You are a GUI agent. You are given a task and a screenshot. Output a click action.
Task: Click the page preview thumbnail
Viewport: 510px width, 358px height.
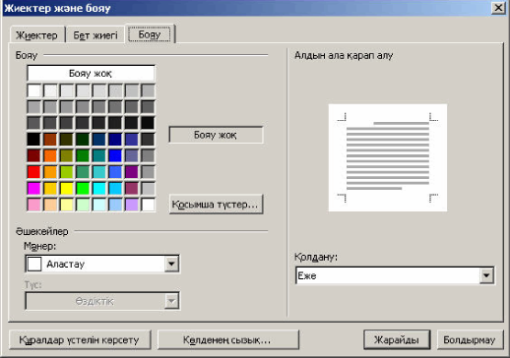point(388,157)
